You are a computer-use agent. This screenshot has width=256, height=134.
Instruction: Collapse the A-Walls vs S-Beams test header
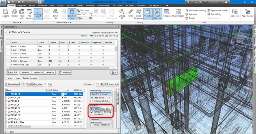tap(6, 32)
